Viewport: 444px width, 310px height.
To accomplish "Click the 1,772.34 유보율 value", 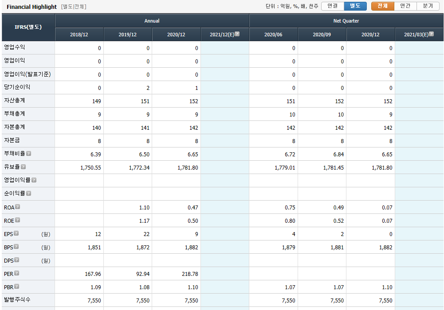I will point(139,167).
